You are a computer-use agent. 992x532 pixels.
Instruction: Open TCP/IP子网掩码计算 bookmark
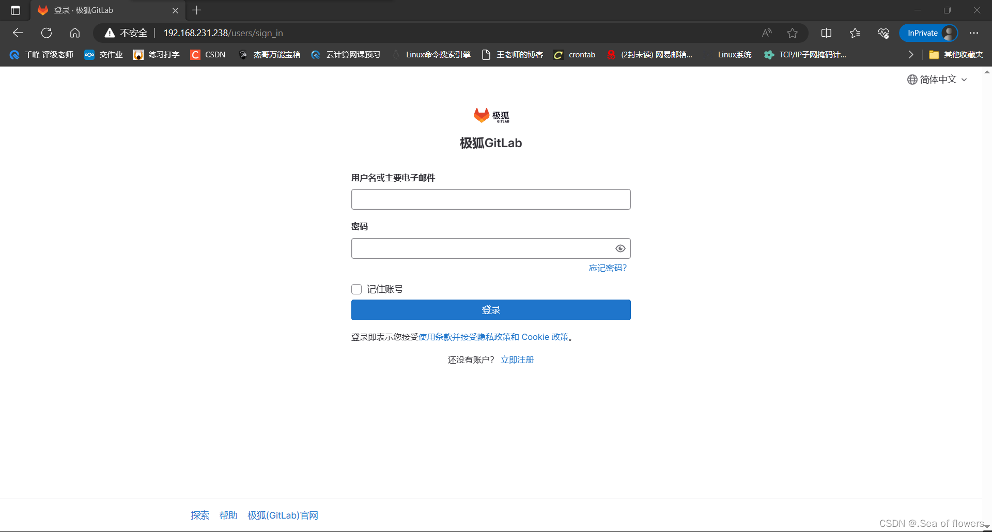[x=805, y=55]
